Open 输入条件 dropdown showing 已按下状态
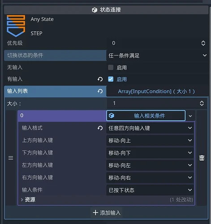The width and height of the screenshot is (211, 224). (x=150, y=190)
